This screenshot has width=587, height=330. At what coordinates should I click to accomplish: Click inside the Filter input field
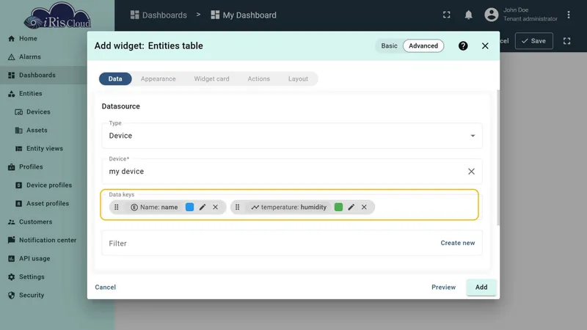click(x=270, y=243)
